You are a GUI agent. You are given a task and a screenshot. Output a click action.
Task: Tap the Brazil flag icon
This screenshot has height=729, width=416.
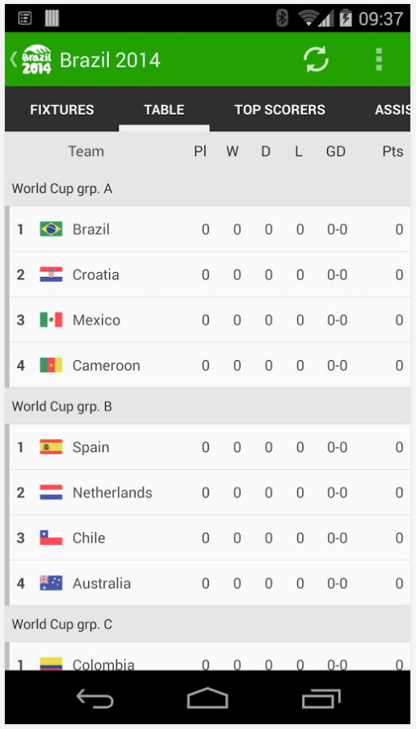(x=51, y=229)
